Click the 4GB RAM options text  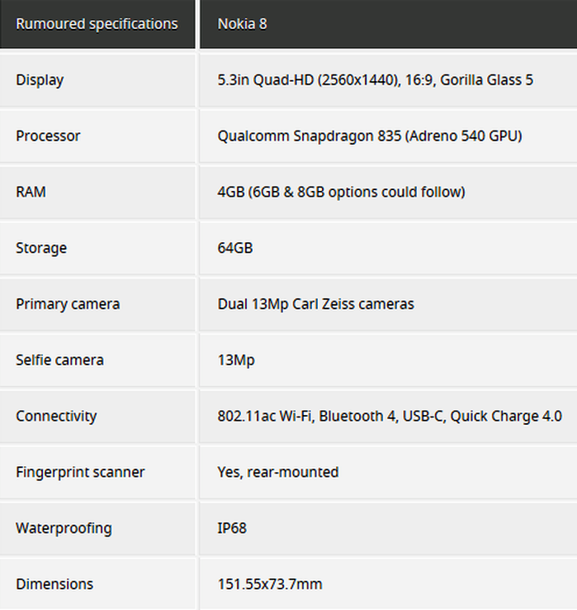point(341,193)
